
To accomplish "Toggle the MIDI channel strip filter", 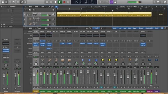I will [x=156, y=28].
